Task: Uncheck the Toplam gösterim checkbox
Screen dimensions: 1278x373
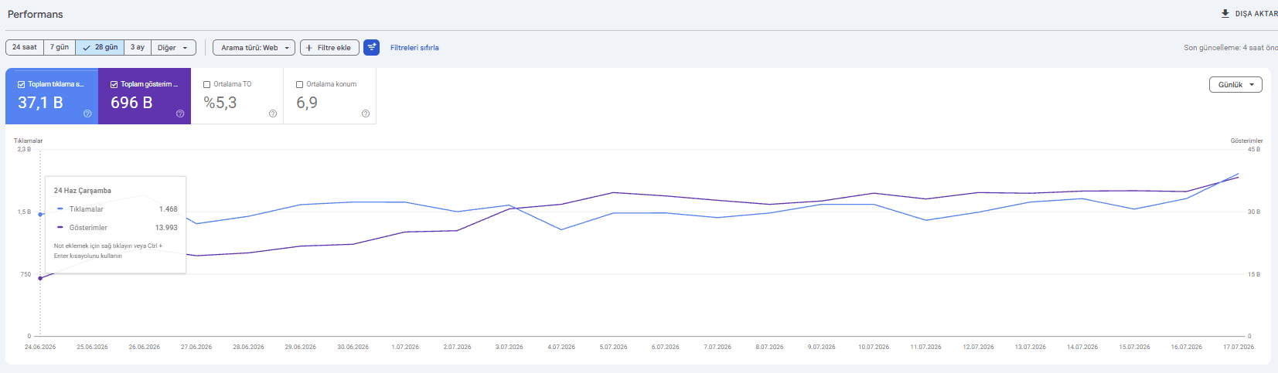Action: click(x=114, y=84)
